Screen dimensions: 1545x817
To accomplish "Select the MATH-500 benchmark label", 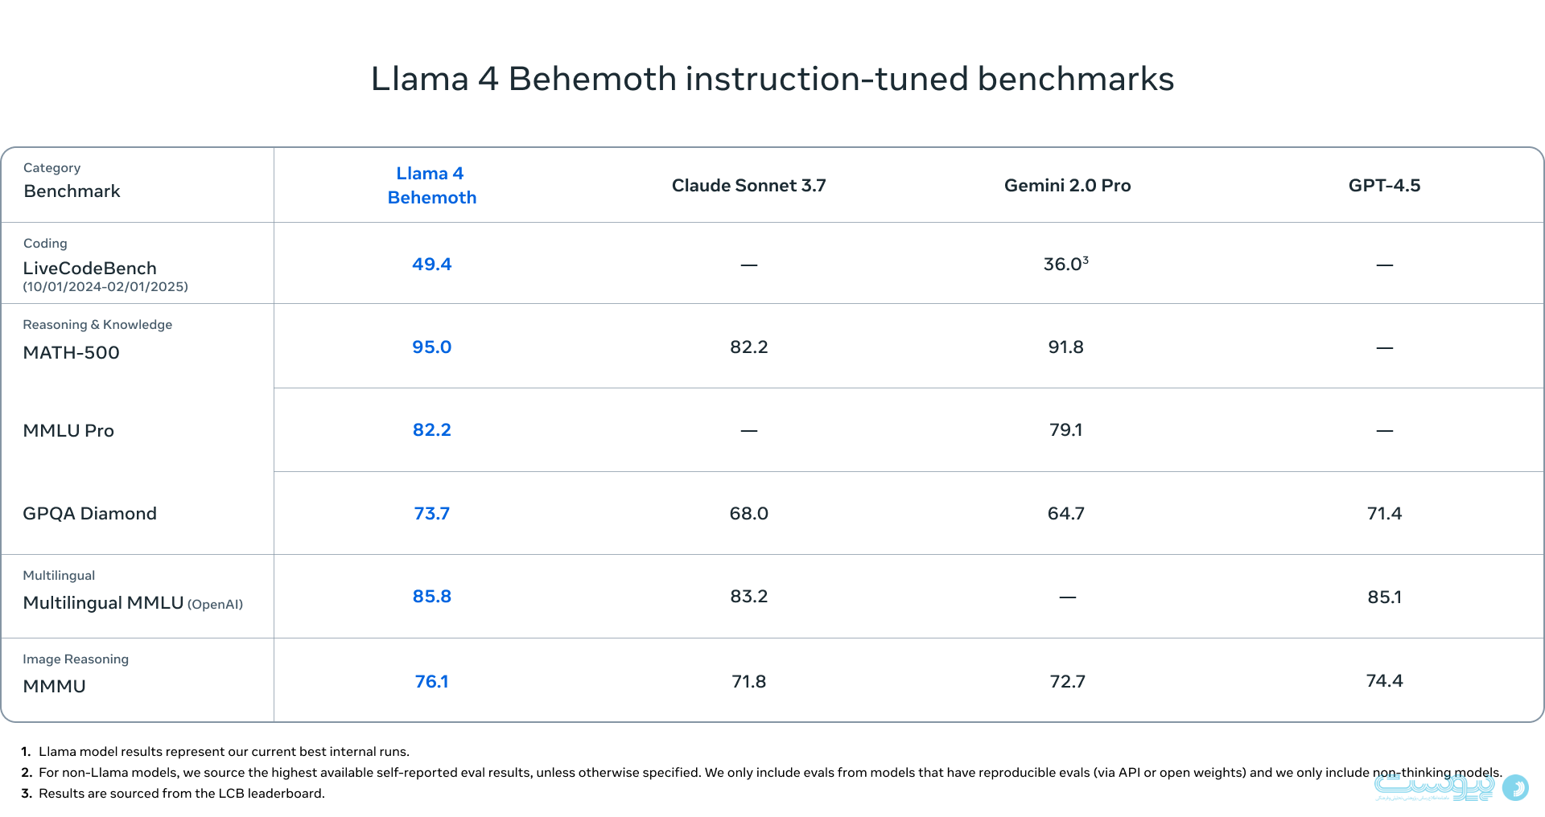I will tap(72, 353).
